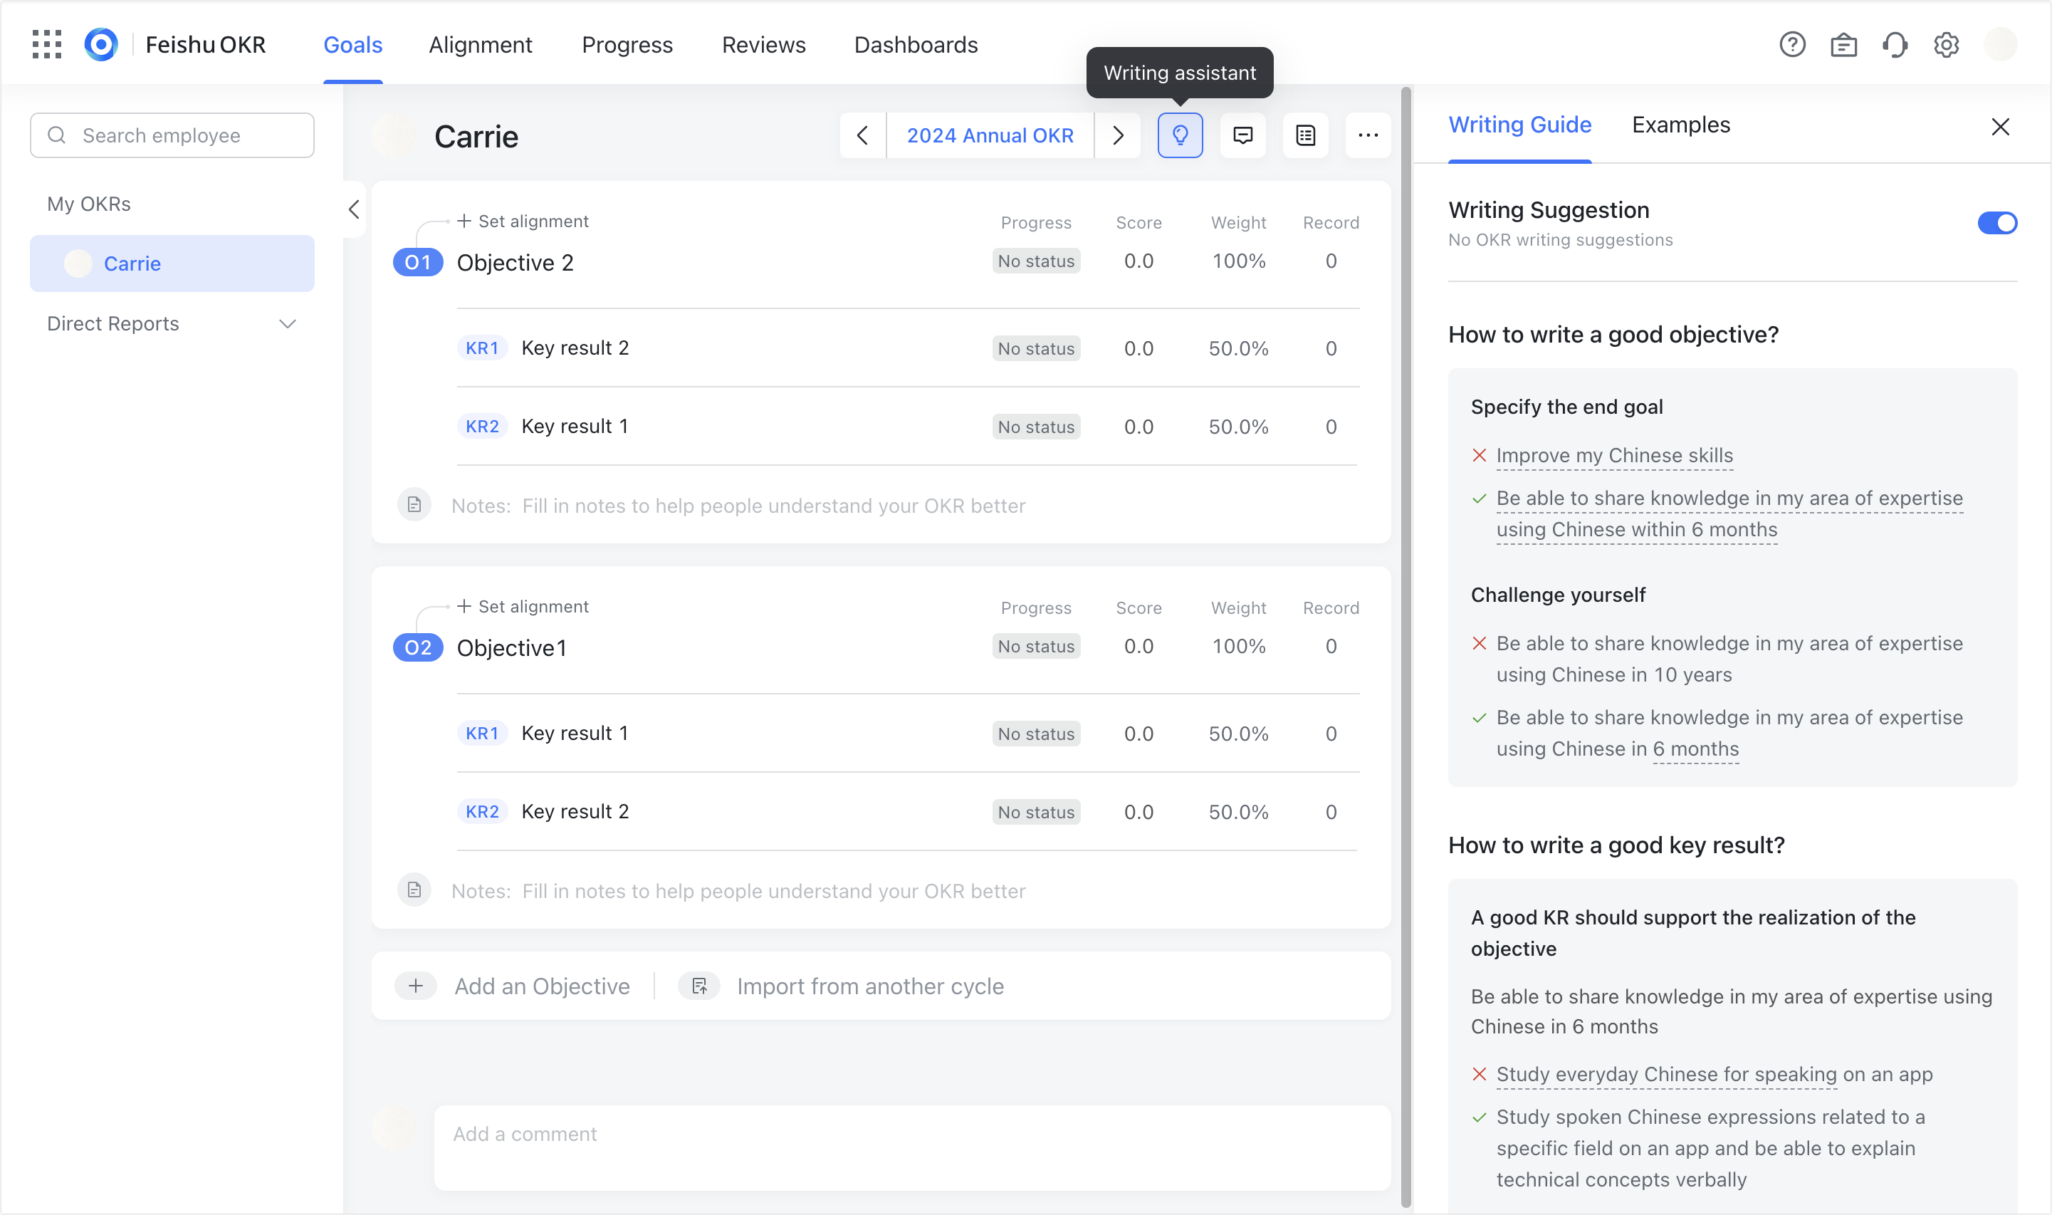Go to the next OKR cycle arrow
This screenshot has width=2052, height=1215.
1118,135
